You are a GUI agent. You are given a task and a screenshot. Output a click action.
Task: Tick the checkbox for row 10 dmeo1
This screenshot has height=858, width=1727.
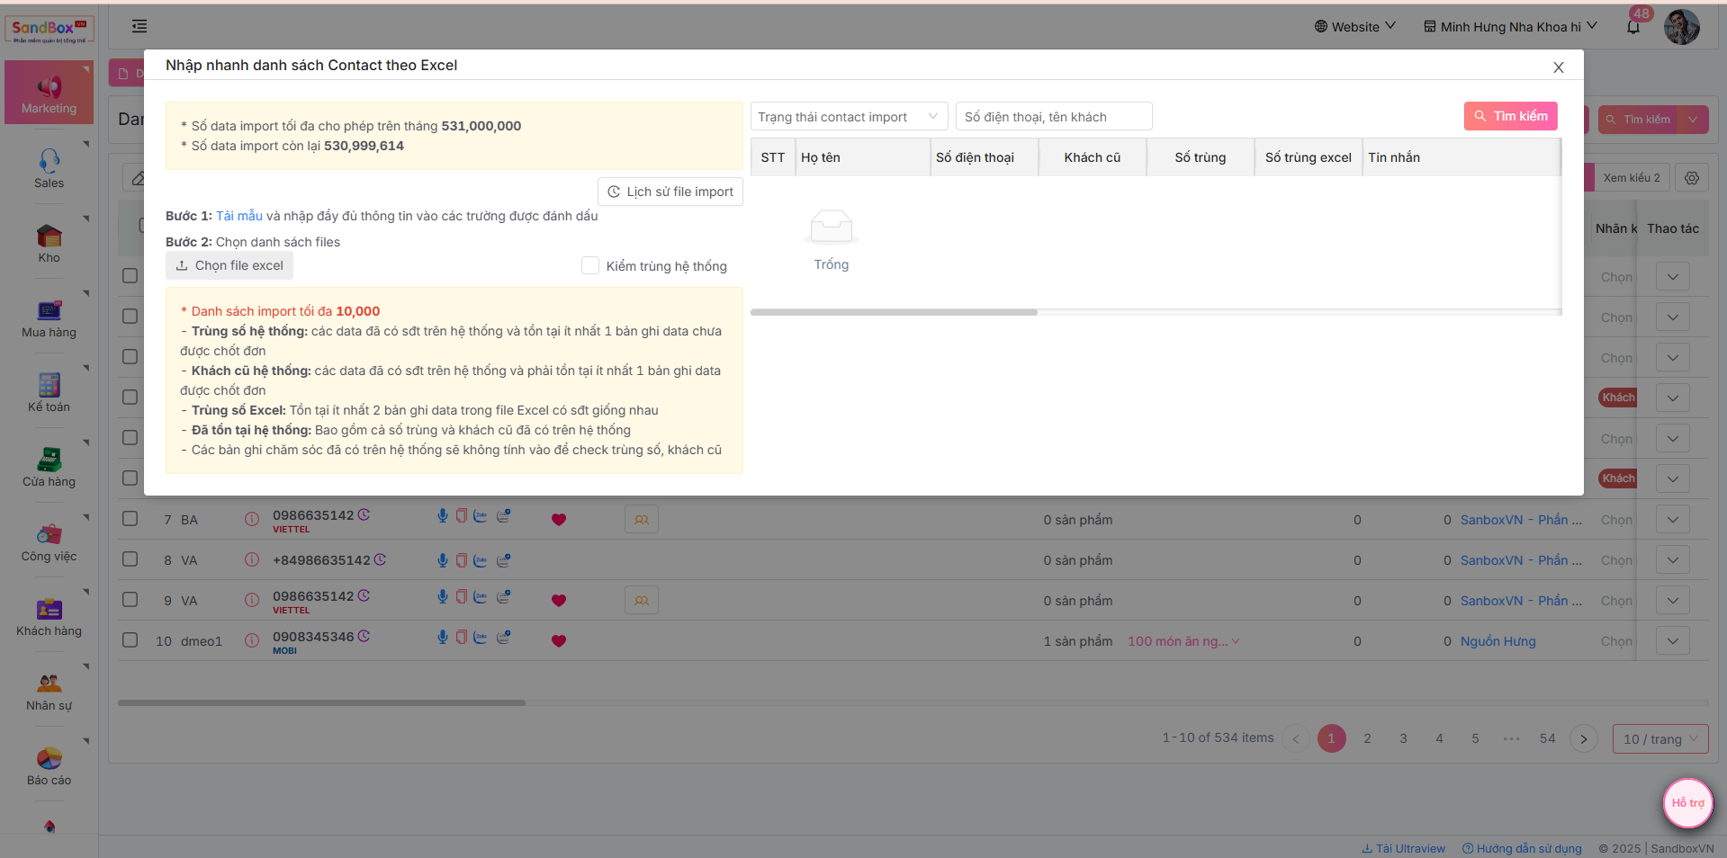pos(130,640)
